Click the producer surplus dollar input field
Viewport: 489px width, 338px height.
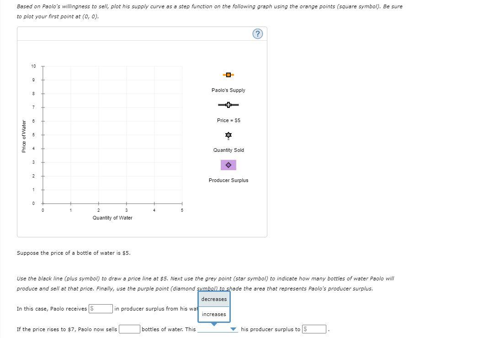(101, 309)
